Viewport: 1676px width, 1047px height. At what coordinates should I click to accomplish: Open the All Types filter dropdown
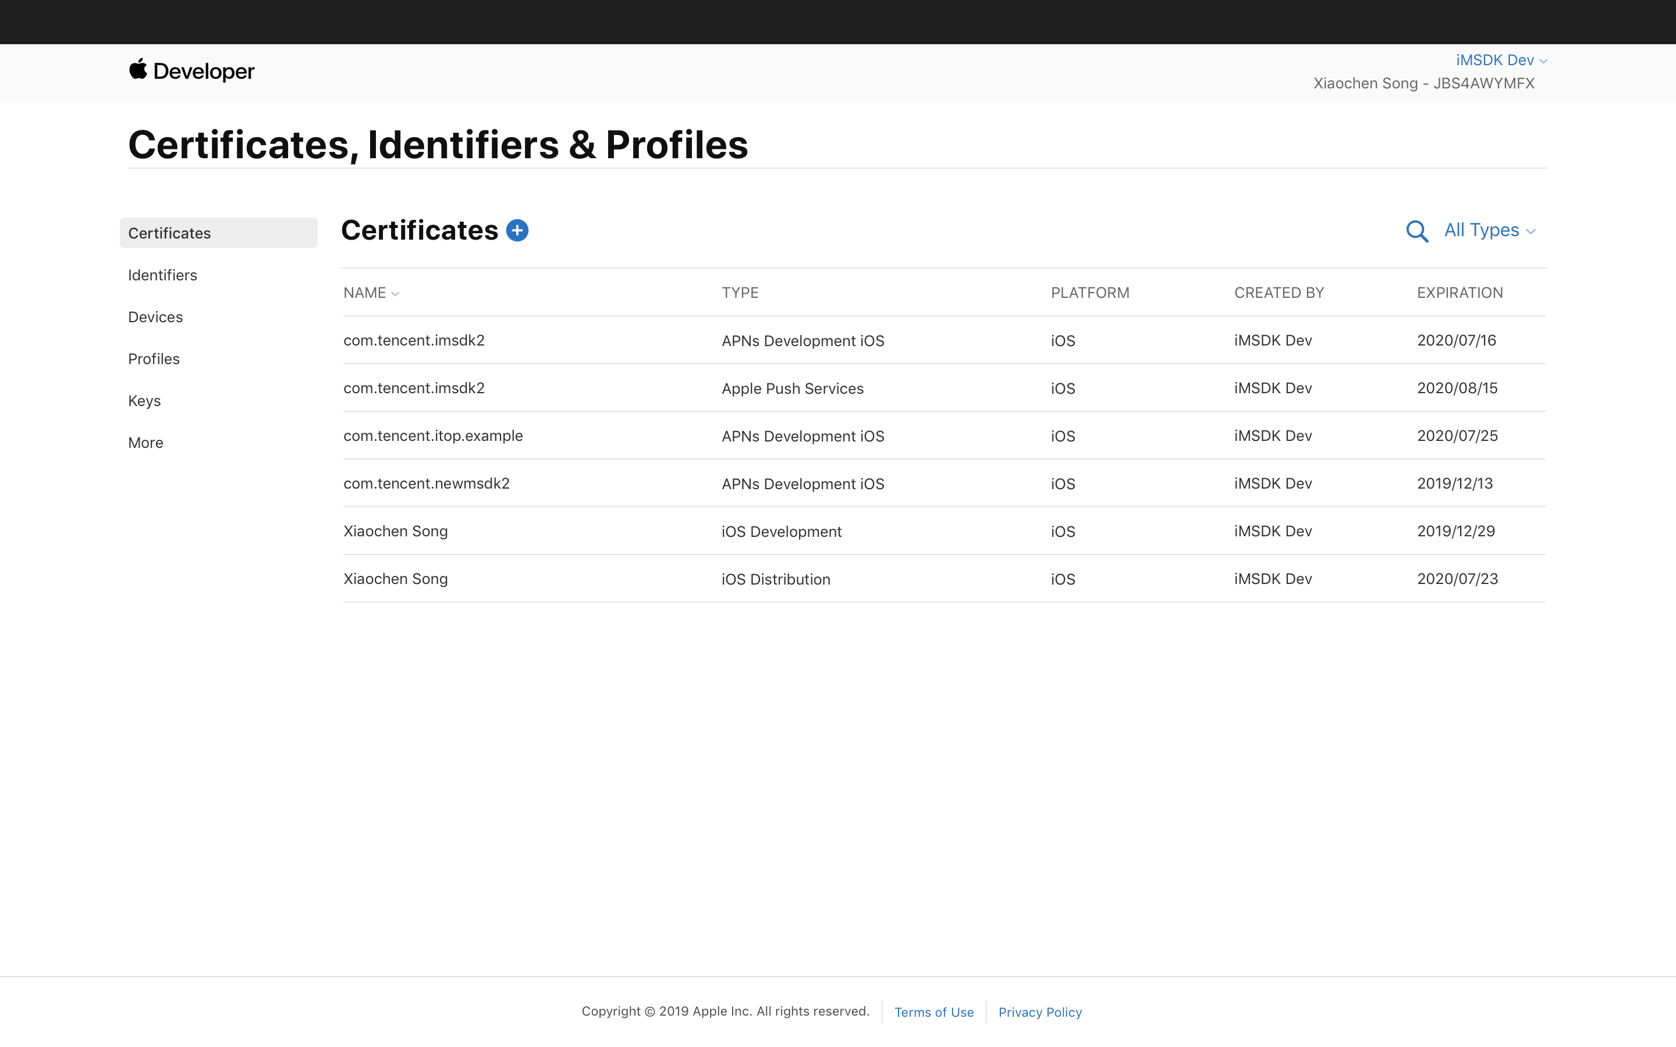click(x=1490, y=230)
